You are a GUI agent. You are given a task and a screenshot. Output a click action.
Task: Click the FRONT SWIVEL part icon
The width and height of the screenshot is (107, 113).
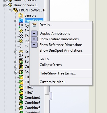click(15, 10)
